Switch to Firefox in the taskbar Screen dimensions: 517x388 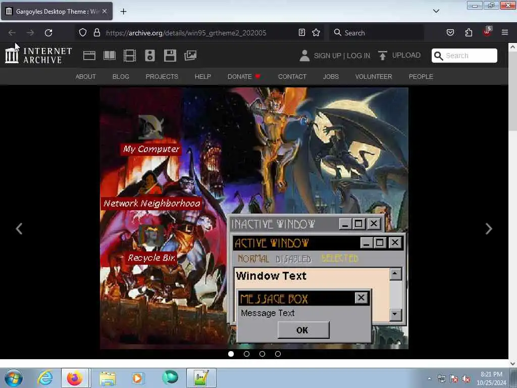click(x=75, y=378)
